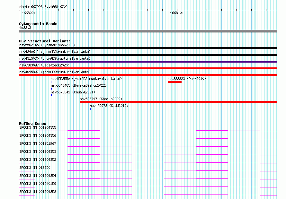Select the blue marker under nsv5543485

point(52,89)
